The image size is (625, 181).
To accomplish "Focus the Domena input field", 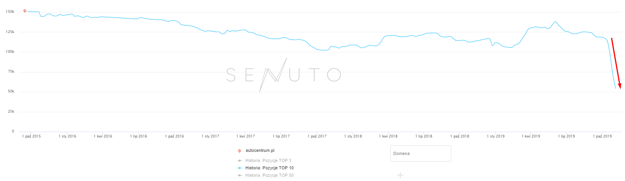I will click(420, 153).
